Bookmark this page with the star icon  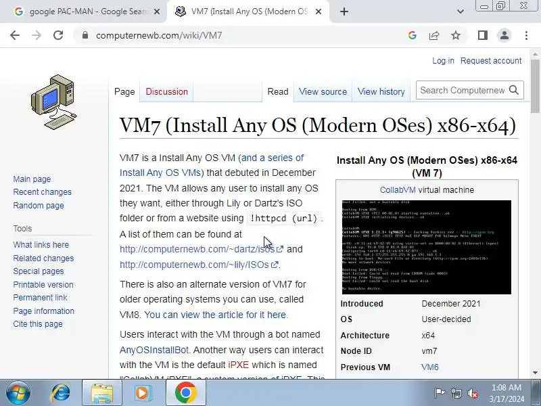(x=456, y=35)
